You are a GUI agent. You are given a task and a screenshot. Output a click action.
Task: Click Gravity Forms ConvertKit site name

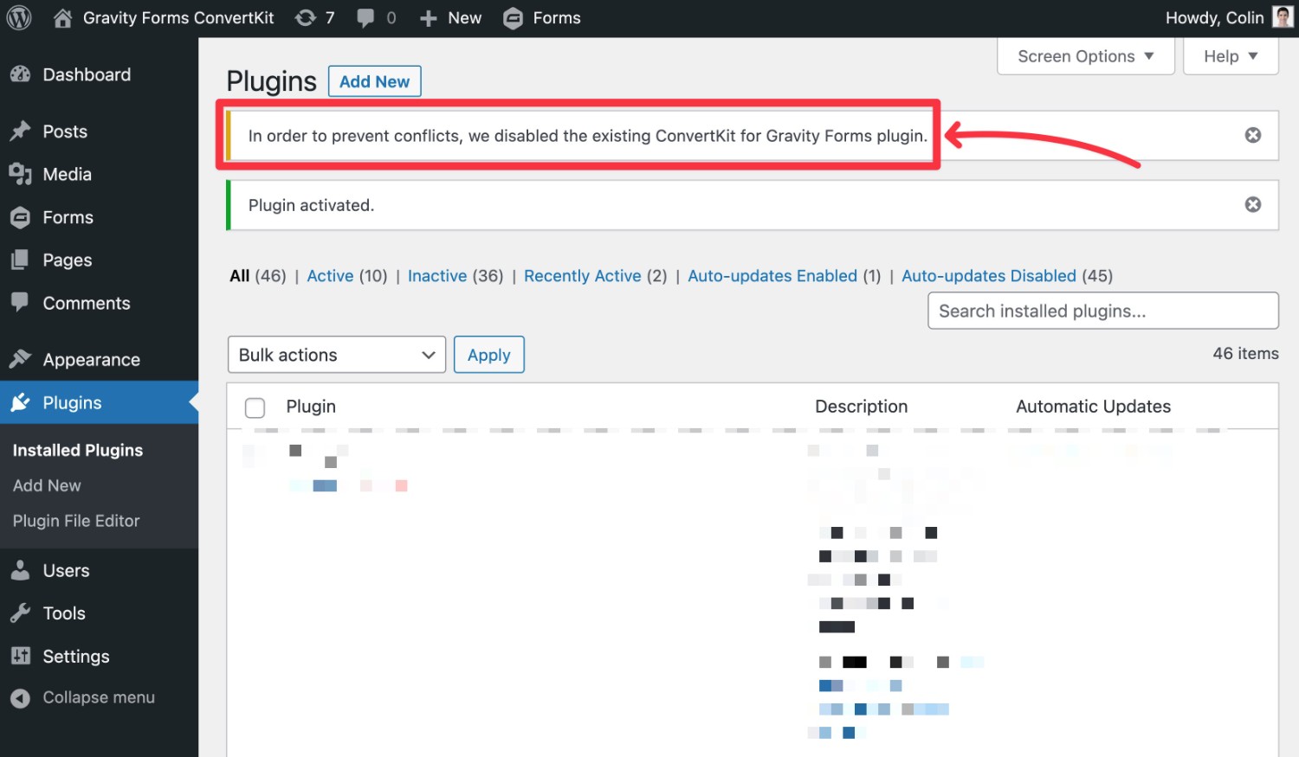(x=178, y=18)
